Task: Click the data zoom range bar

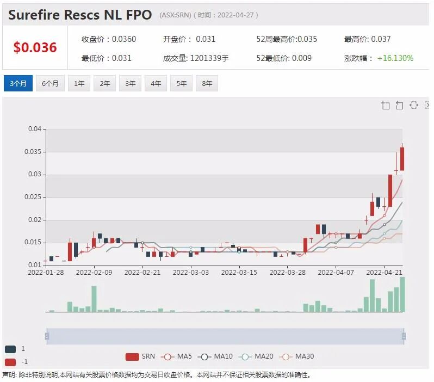Action: coord(225,336)
